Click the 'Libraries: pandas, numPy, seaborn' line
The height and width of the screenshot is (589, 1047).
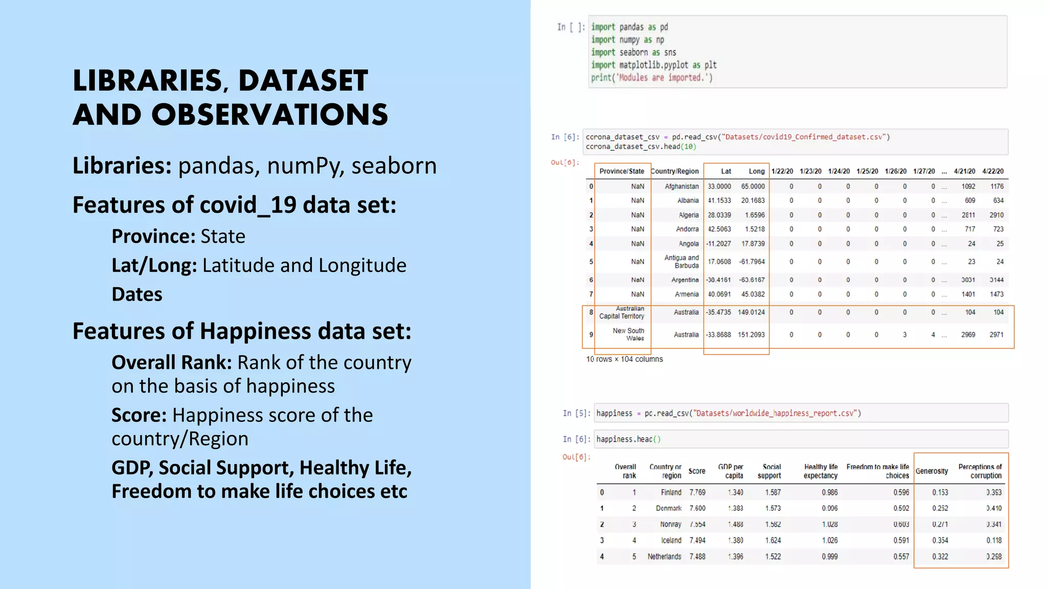coord(255,166)
